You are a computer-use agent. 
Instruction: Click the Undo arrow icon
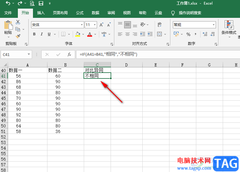tap(8, 3)
